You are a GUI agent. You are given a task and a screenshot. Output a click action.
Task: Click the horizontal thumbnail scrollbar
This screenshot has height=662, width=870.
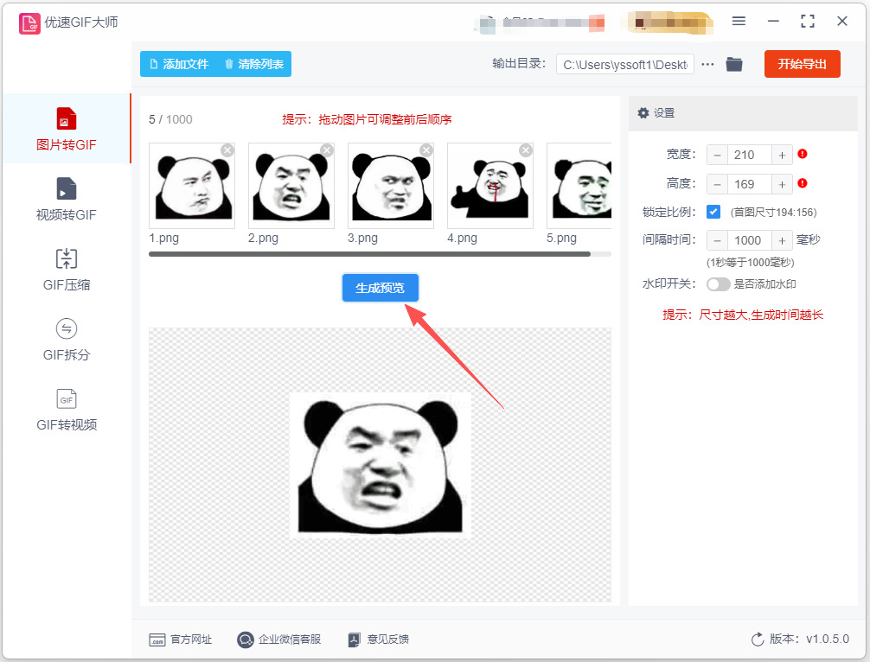(369, 254)
